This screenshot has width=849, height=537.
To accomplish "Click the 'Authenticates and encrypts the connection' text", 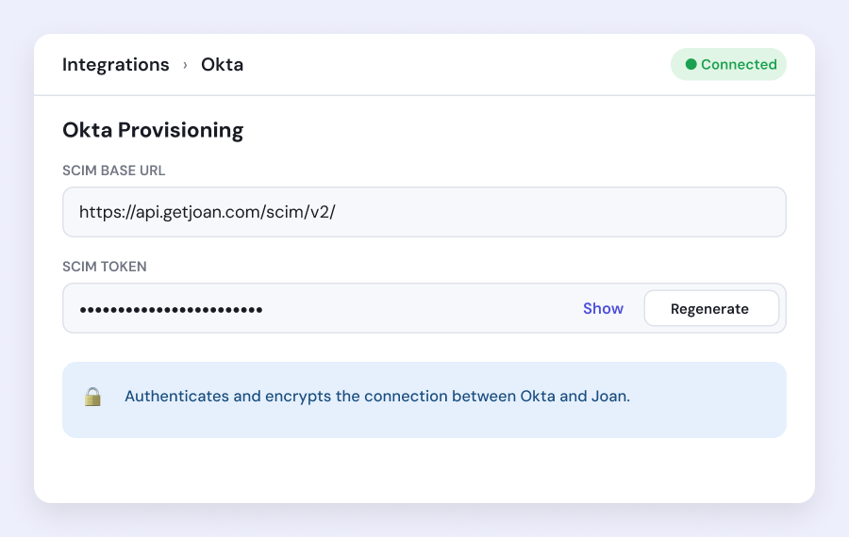I will pos(377,397).
